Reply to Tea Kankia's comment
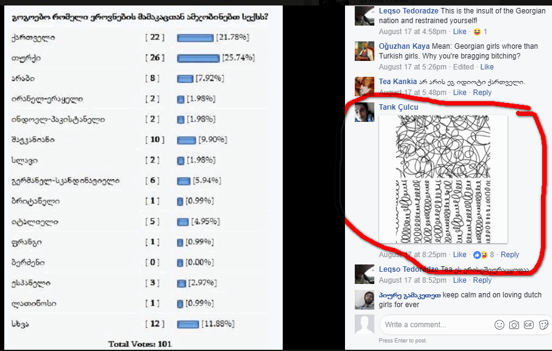 482,93
